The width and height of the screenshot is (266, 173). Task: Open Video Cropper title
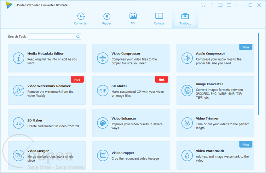[123, 153]
